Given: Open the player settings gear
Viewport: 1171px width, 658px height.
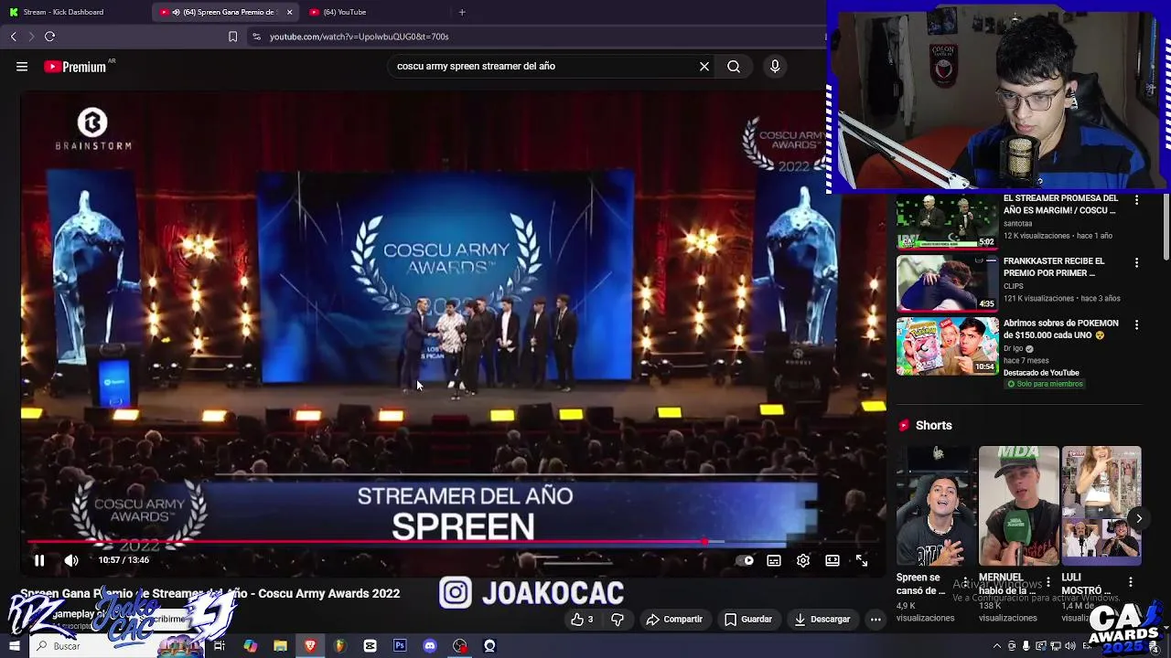Looking at the screenshot, I should (x=803, y=560).
